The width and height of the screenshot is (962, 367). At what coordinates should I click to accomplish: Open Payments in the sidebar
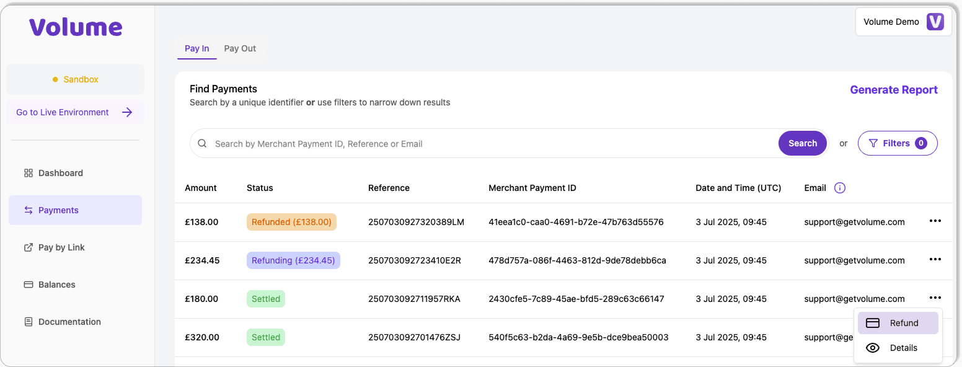[75, 210]
